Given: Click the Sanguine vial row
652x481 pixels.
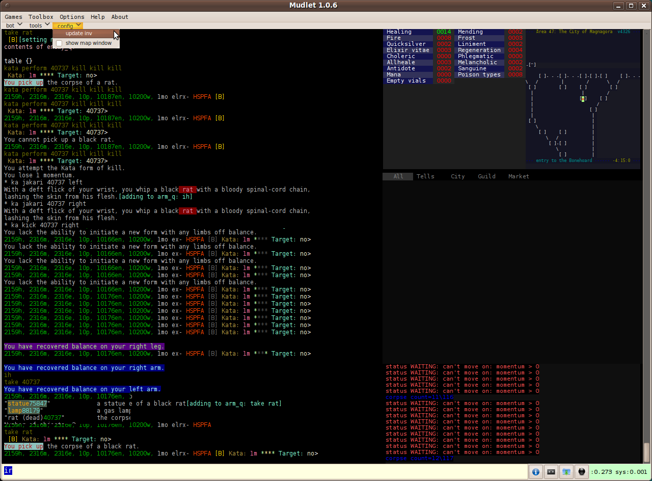Looking at the screenshot, I should (490, 68).
